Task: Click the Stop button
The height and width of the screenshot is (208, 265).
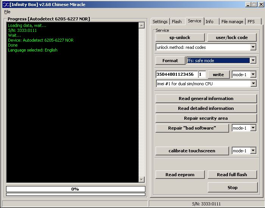Action: [x=232, y=188]
